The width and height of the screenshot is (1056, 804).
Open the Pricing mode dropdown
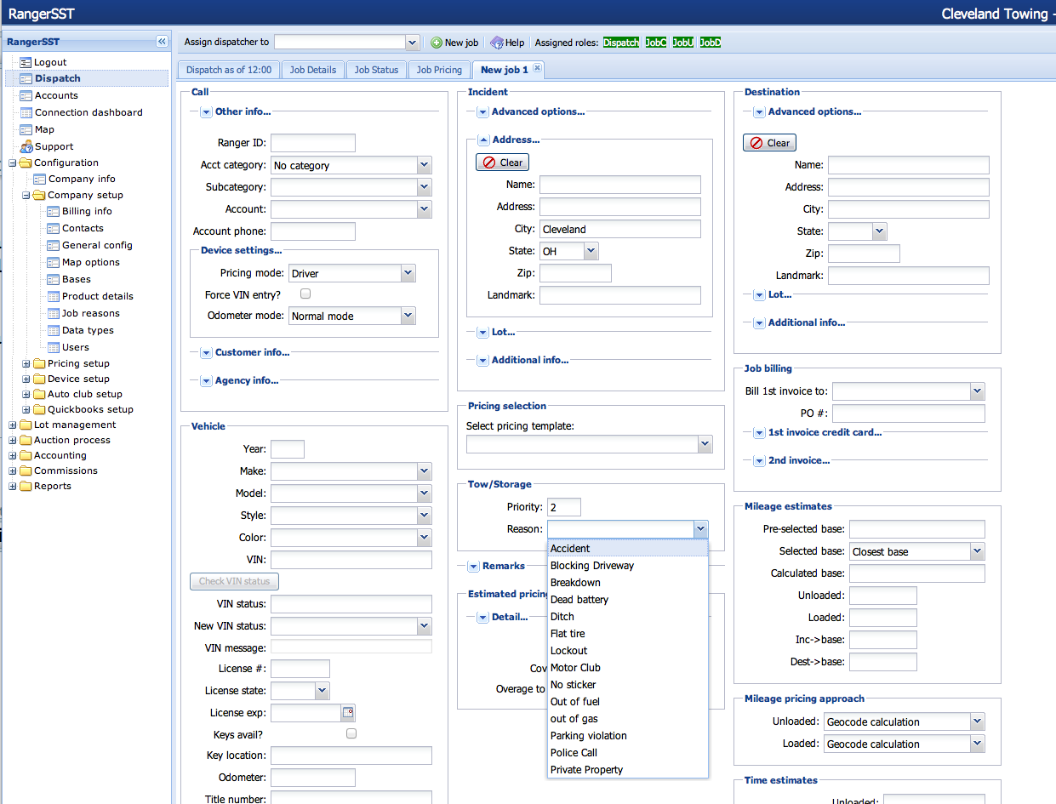point(408,273)
